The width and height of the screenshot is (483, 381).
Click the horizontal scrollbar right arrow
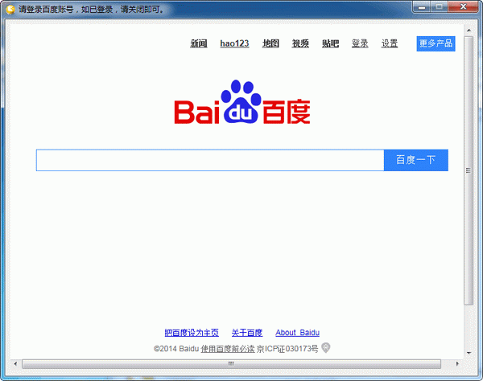click(x=457, y=364)
